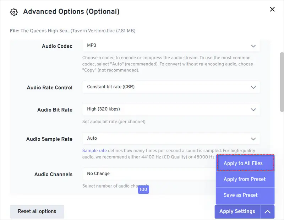Viewport: 284px width, 220px height.
Task: Open the Audio Codec dropdown
Action: [170, 46]
